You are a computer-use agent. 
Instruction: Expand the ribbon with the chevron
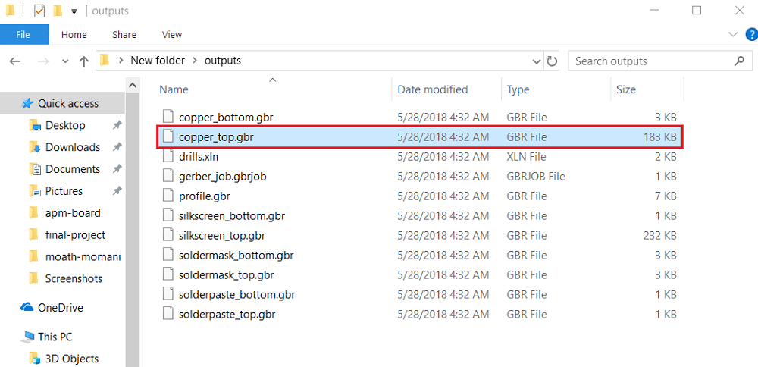(732, 34)
